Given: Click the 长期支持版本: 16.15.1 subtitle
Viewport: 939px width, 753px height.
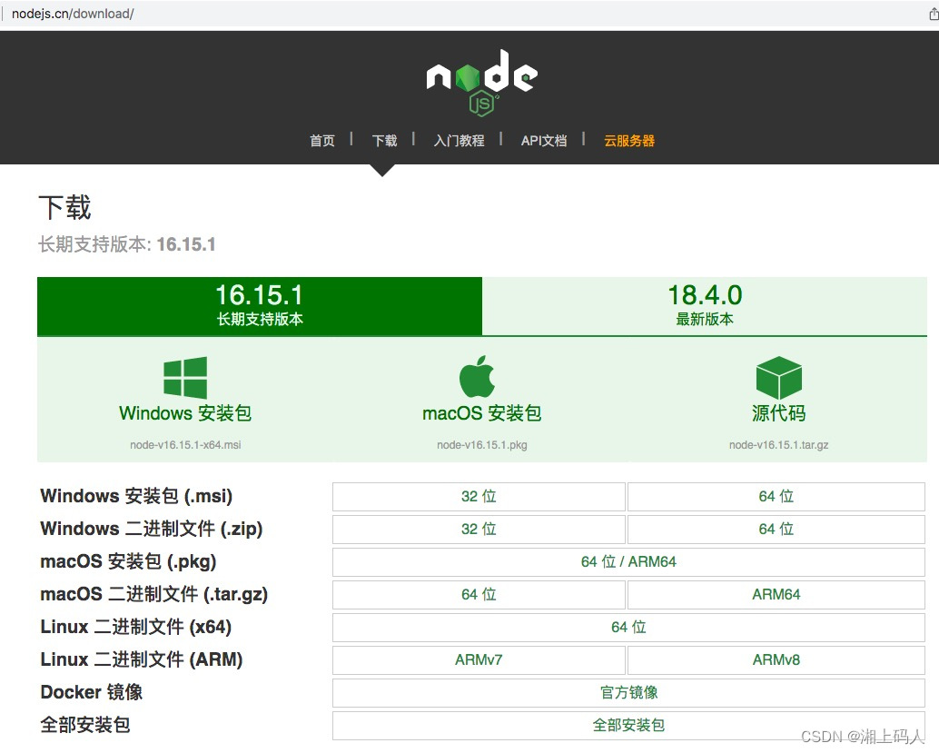Looking at the screenshot, I should [x=126, y=244].
